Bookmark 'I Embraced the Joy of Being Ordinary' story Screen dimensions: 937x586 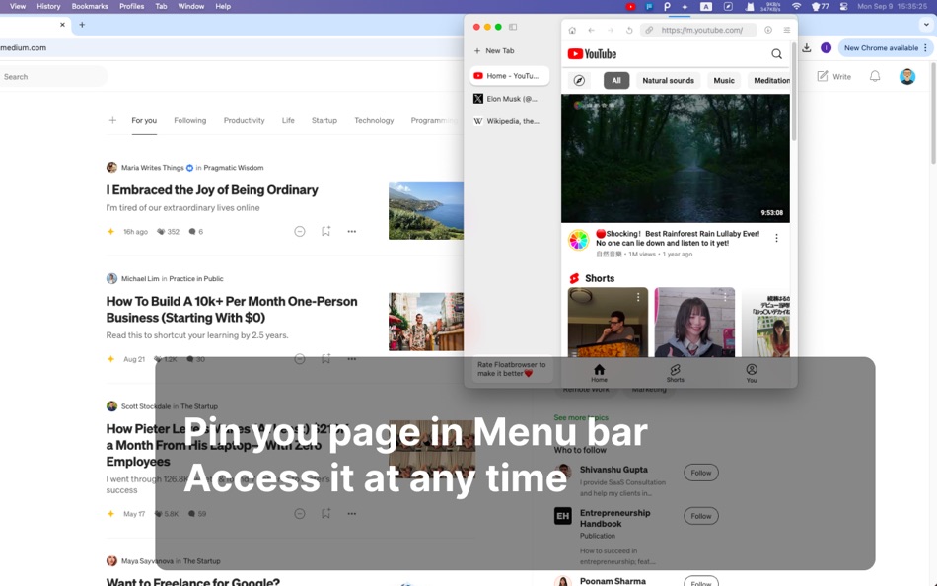tap(325, 231)
